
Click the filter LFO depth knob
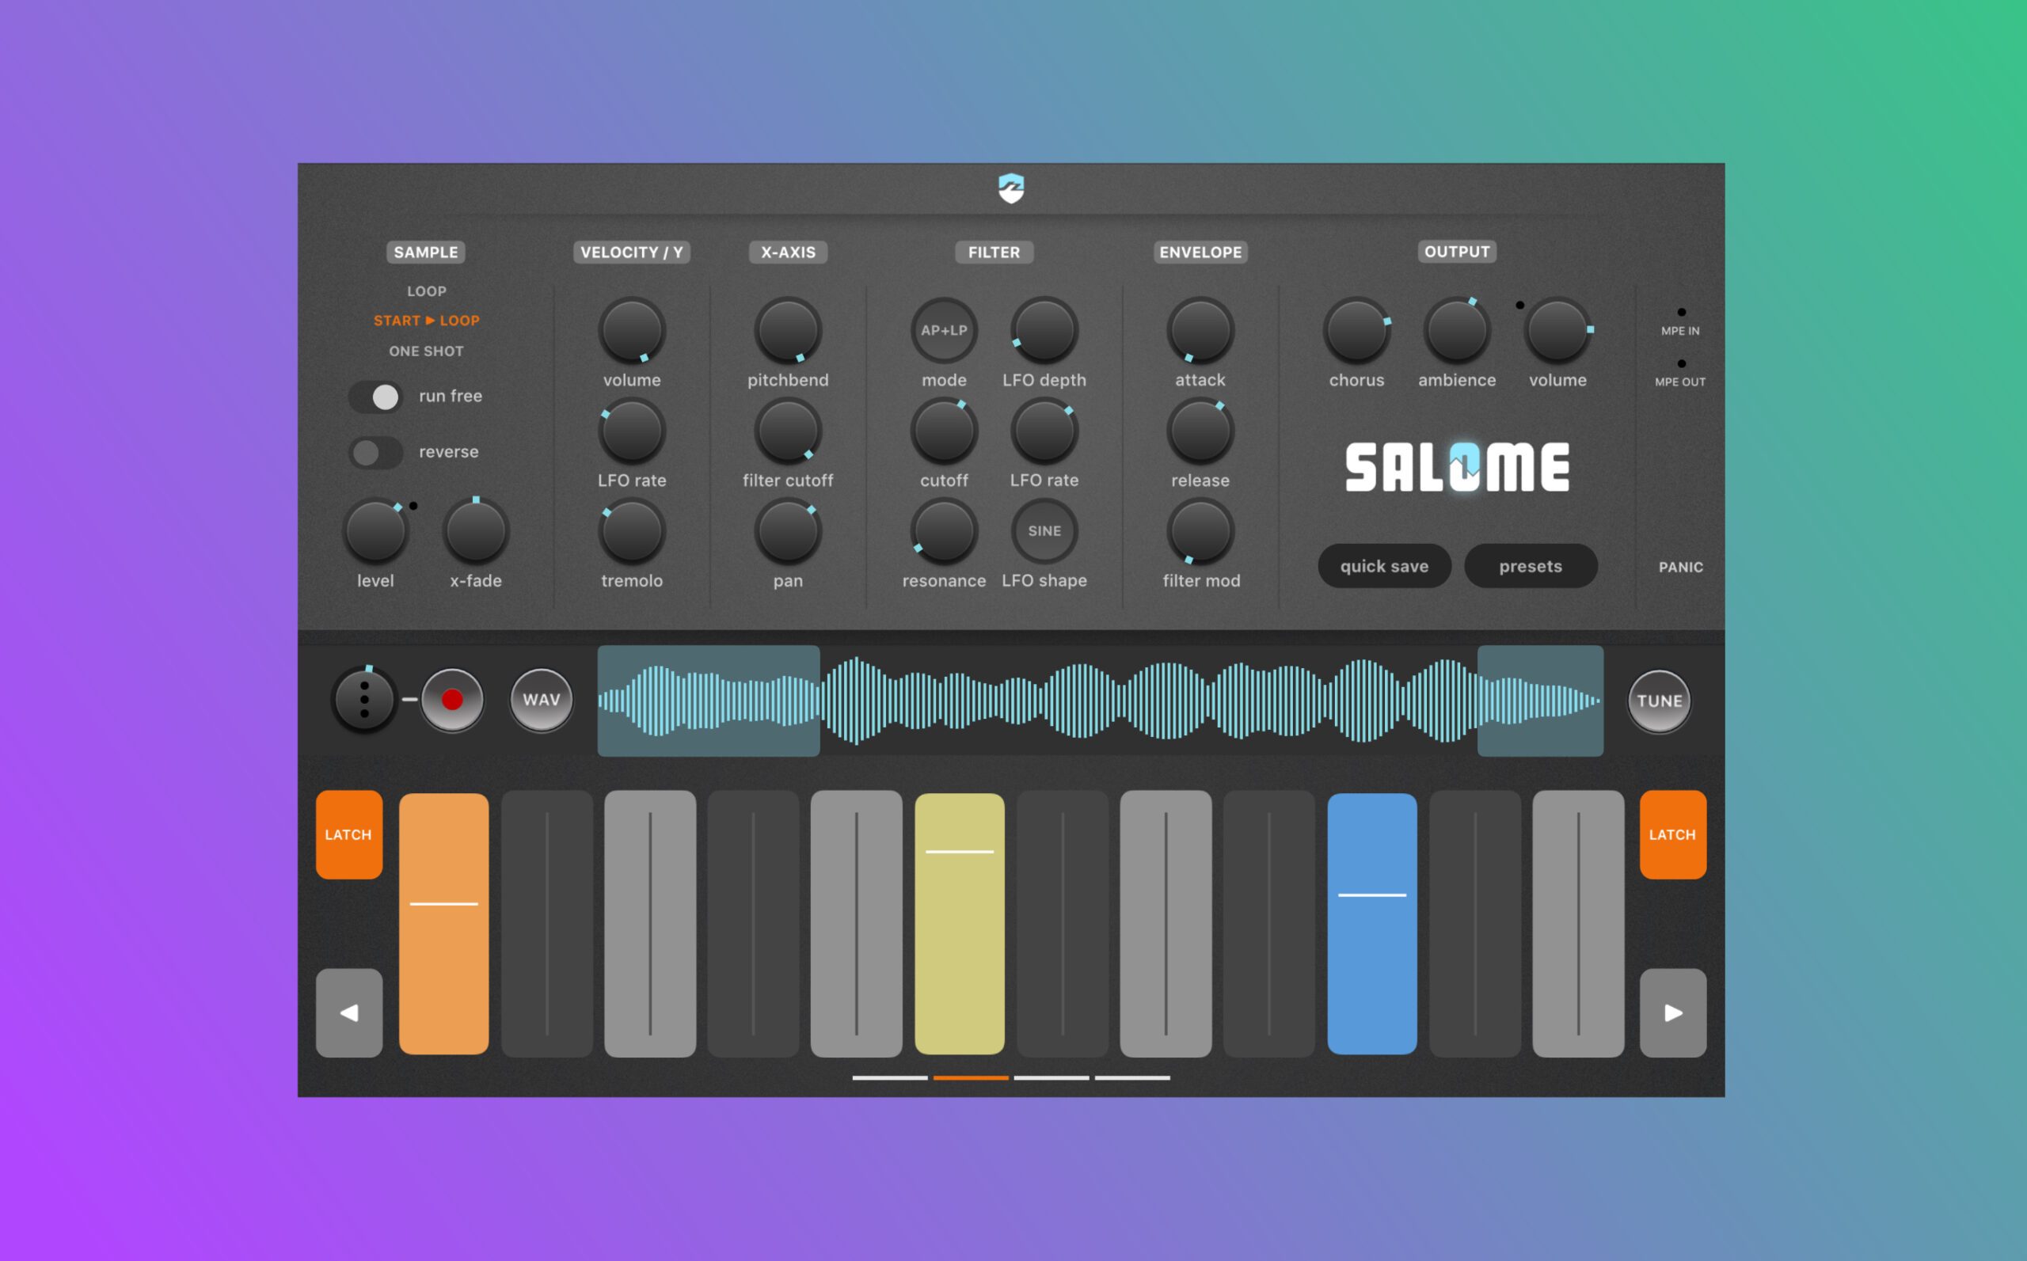[1044, 330]
